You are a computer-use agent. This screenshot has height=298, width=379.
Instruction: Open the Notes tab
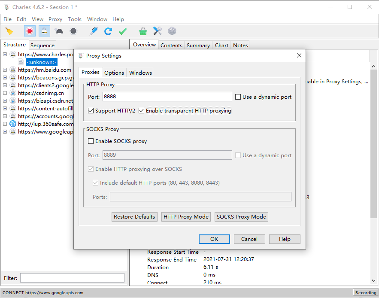pyautogui.click(x=240, y=45)
